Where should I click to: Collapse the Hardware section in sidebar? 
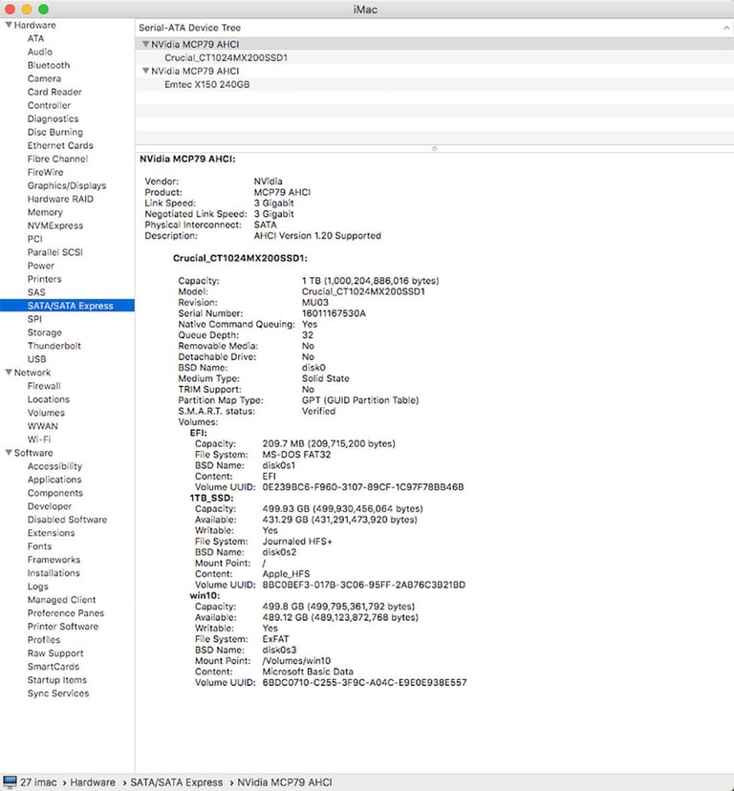(9, 25)
